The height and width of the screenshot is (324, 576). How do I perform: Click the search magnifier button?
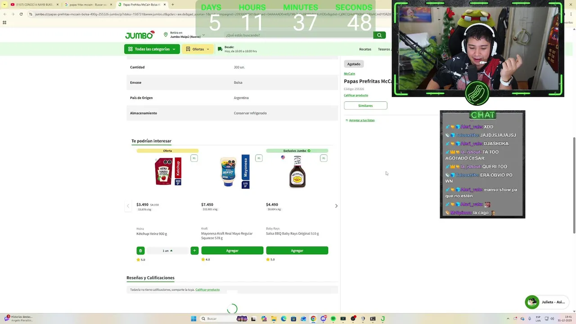[x=379, y=35]
